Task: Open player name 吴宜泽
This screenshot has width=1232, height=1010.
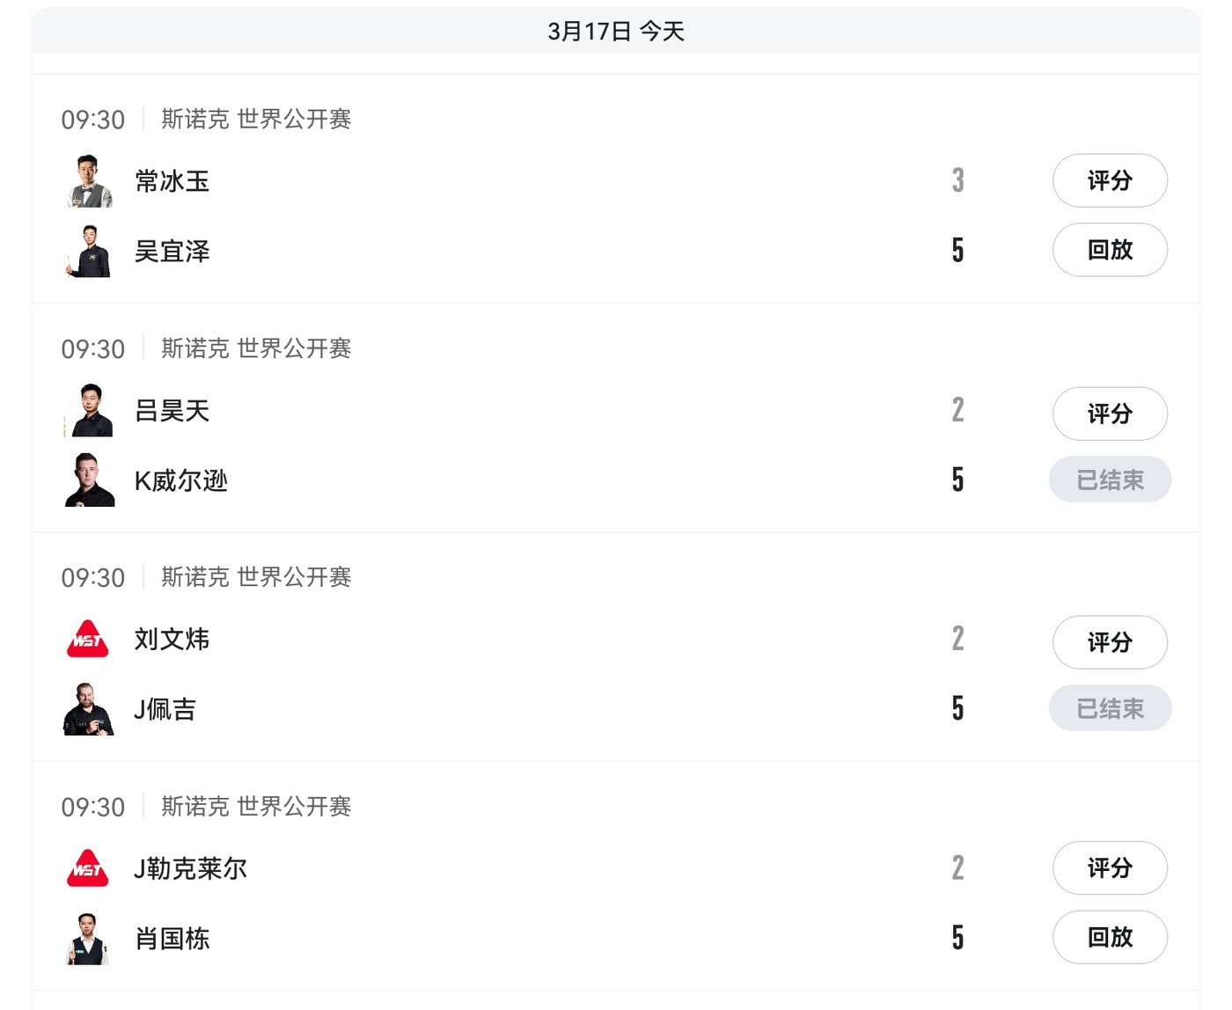Action: [172, 252]
